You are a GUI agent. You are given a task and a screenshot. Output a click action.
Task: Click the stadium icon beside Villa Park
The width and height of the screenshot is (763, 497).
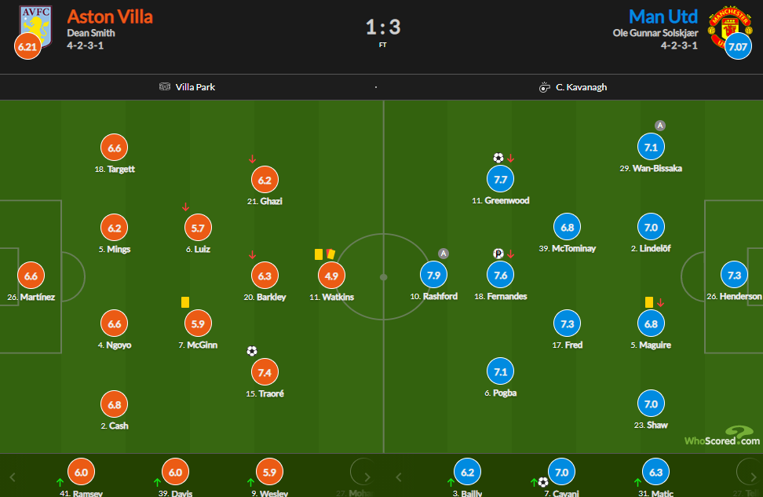click(x=165, y=86)
